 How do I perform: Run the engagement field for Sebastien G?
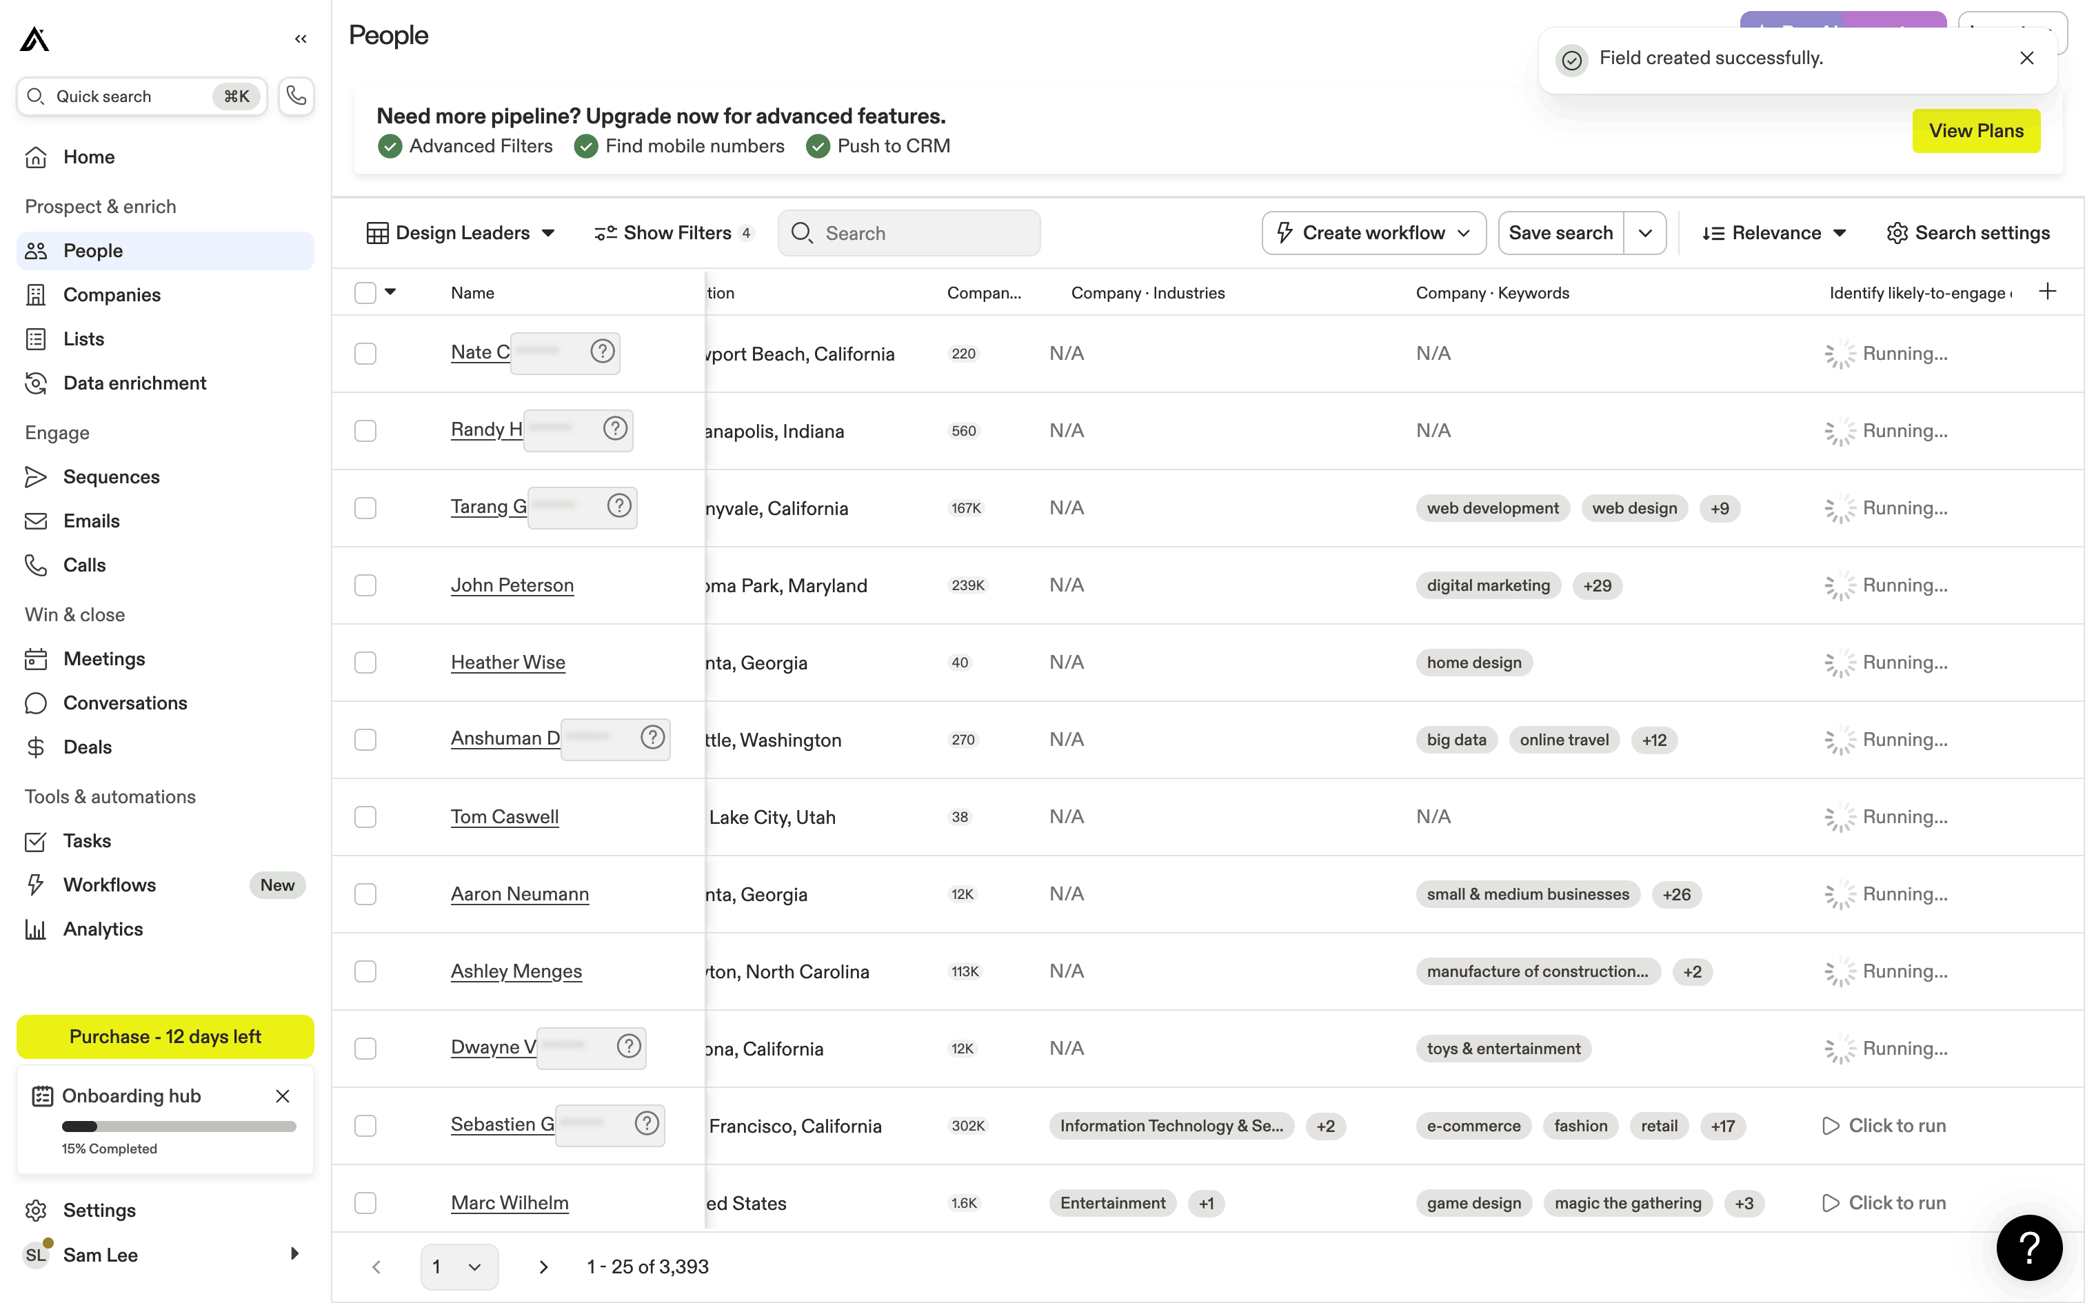(x=1884, y=1125)
